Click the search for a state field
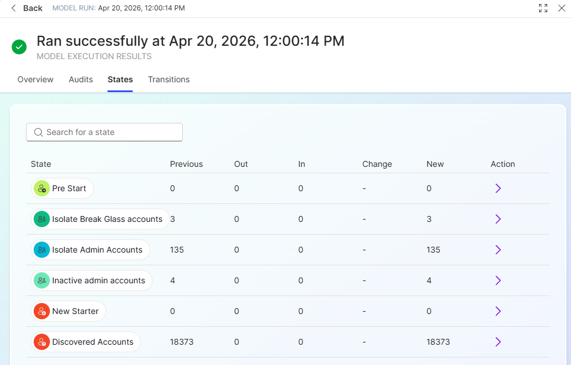The height and width of the screenshot is (365, 571). click(104, 132)
